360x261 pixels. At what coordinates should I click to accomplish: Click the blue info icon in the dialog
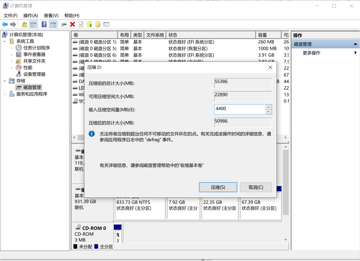[x=92, y=134]
